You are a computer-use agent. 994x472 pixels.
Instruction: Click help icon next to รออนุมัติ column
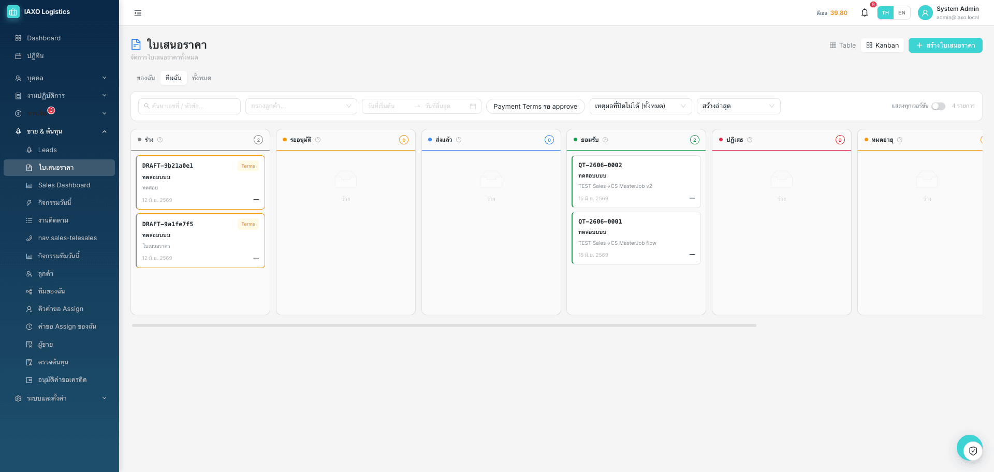[318, 140]
